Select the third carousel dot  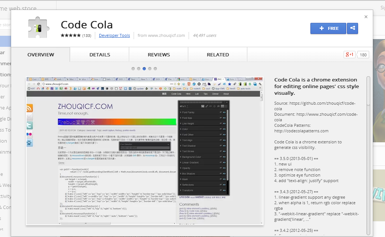pyautogui.click(x=144, y=69)
